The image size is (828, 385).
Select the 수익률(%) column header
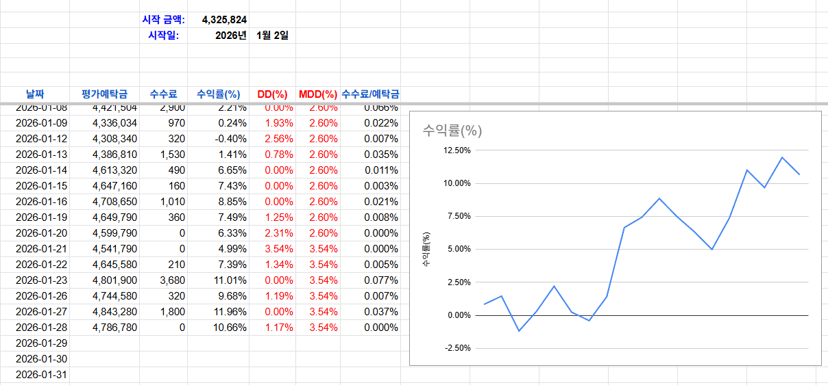pos(217,94)
